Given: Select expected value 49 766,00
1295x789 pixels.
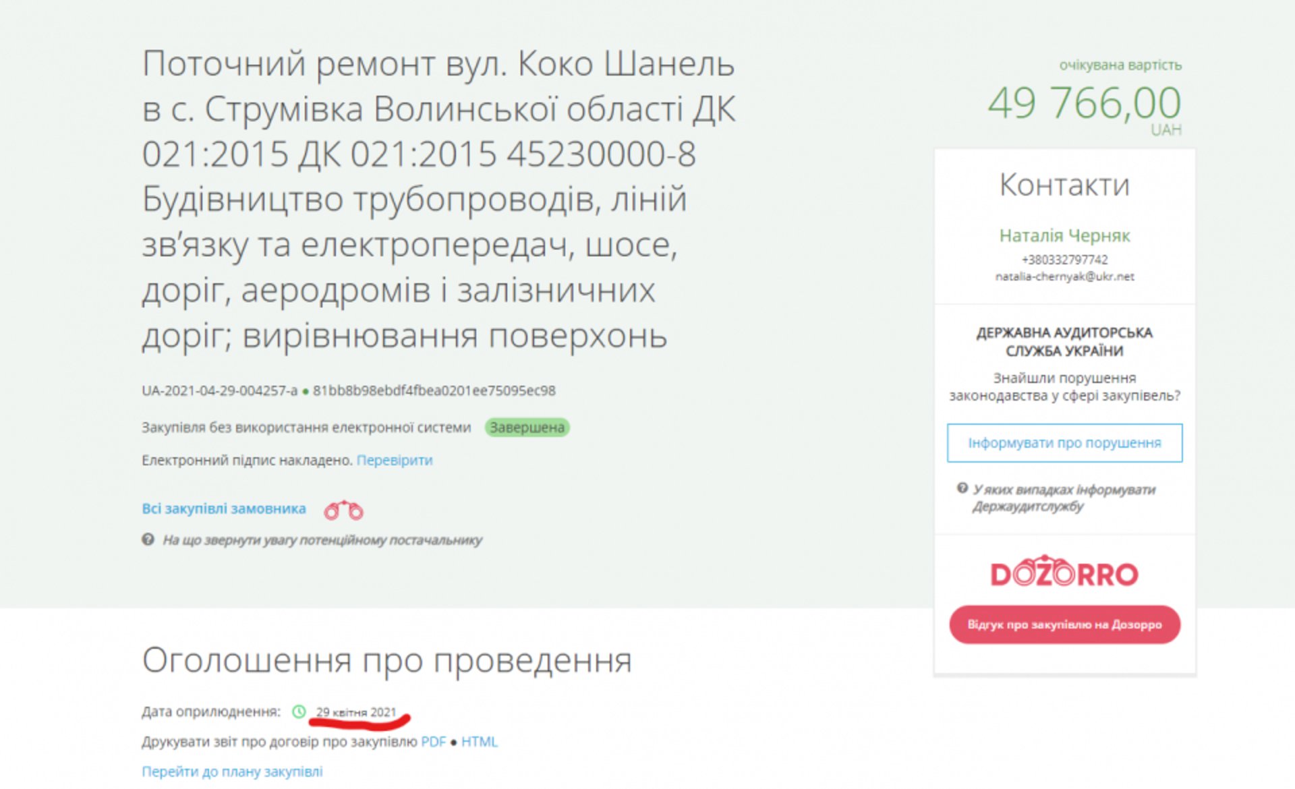Looking at the screenshot, I should click(x=1085, y=103).
